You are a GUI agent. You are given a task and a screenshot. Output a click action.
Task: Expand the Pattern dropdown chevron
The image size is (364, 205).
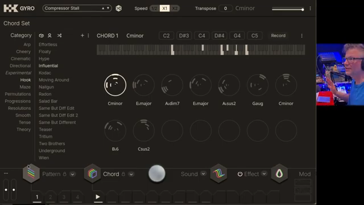click(73, 174)
